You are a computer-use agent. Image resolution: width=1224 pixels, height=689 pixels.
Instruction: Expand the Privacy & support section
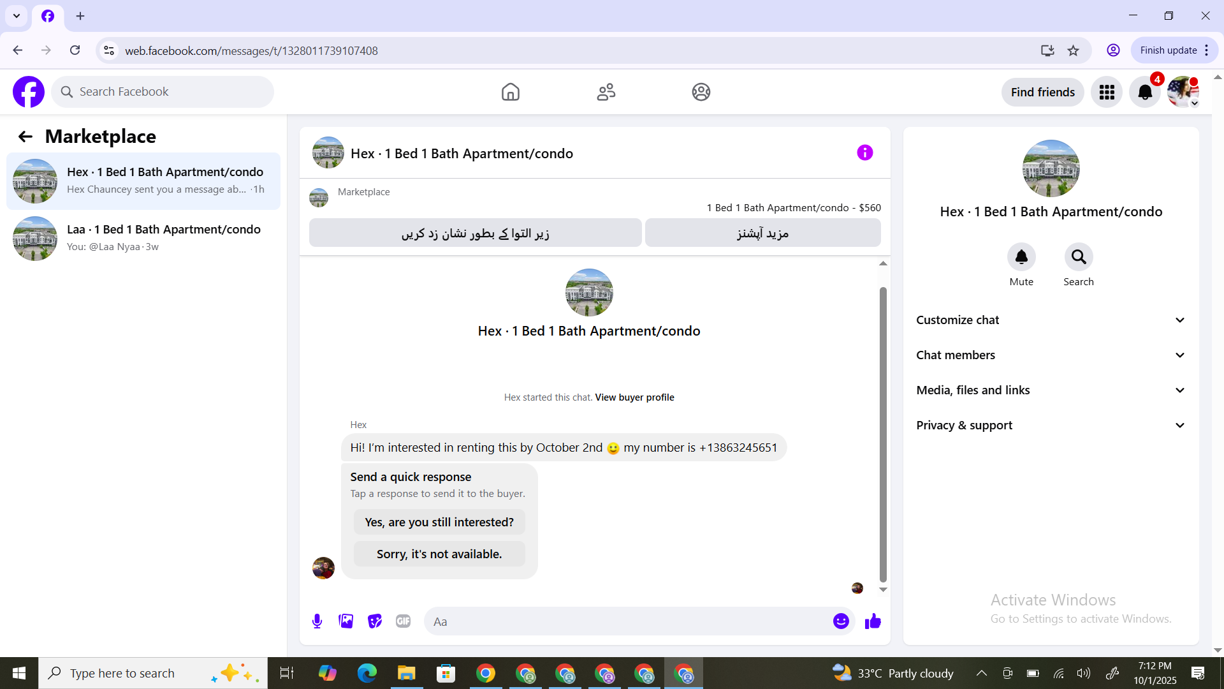1051,426
